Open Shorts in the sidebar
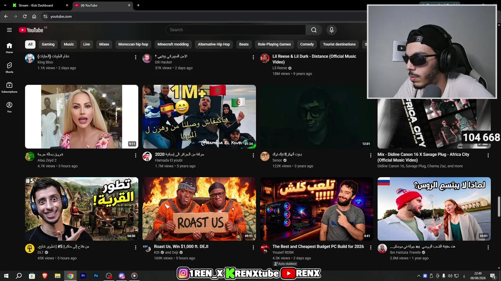 pos(9,68)
